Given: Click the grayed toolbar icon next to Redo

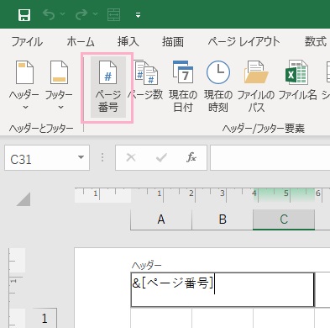Looking at the screenshot, I should pos(114,15).
